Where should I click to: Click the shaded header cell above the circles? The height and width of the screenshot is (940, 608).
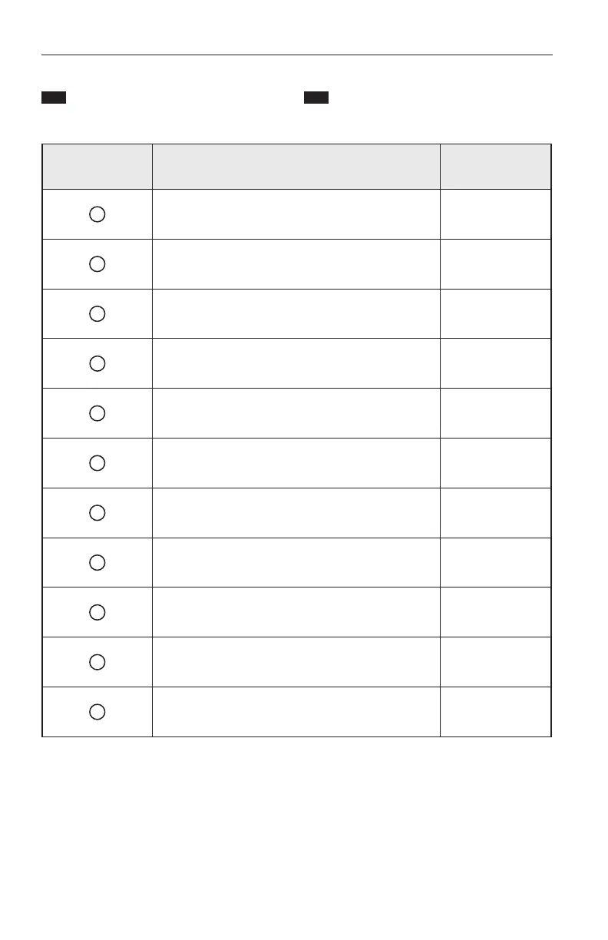[97, 167]
